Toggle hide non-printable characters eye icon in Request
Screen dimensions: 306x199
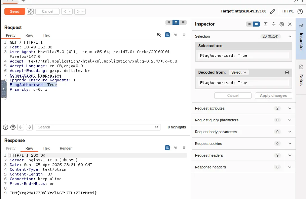[159, 35]
